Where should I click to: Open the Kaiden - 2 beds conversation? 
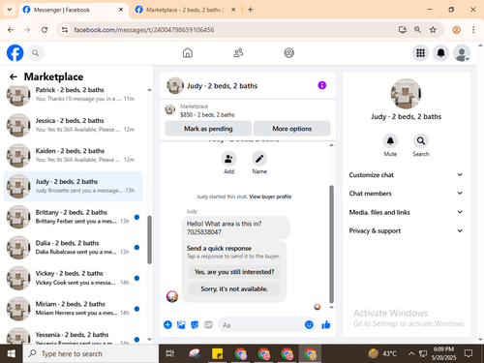[x=73, y=155]
